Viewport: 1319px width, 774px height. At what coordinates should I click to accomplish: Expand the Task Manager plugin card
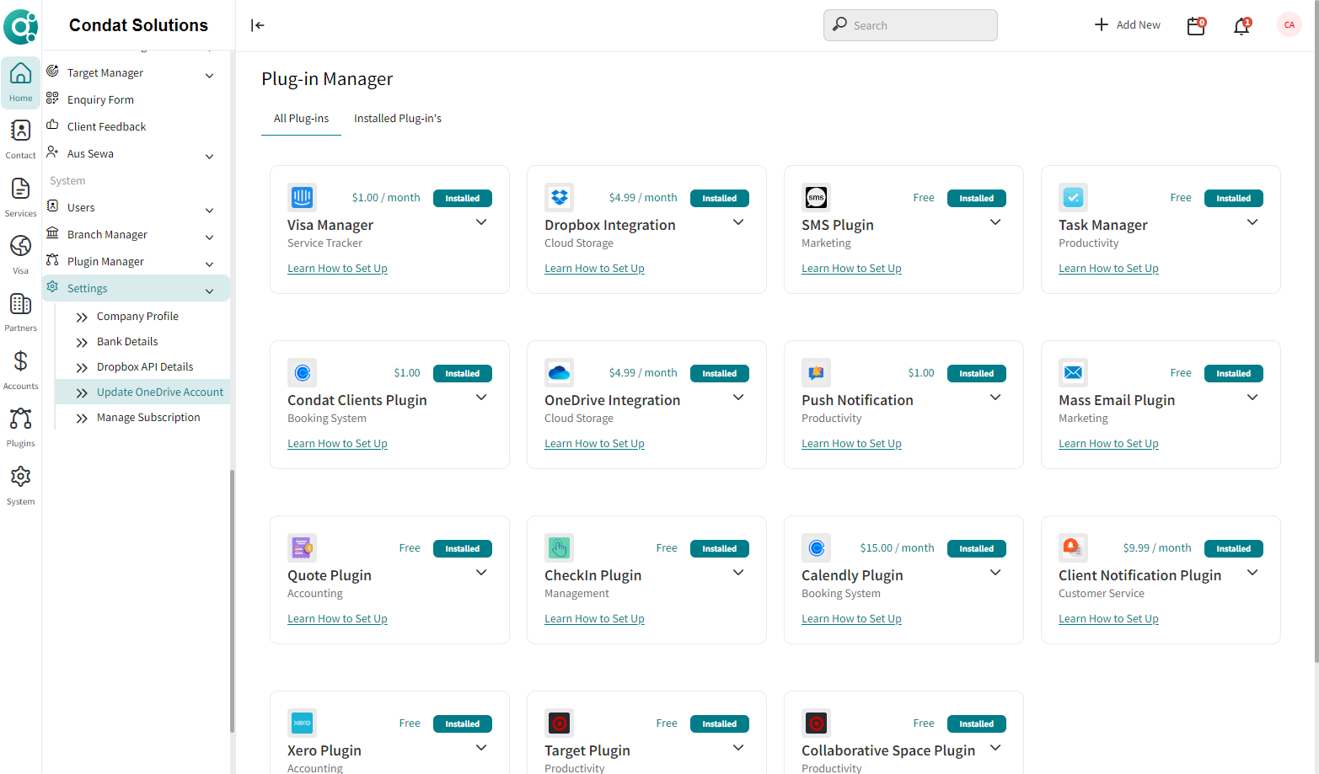coord(1252,222)
